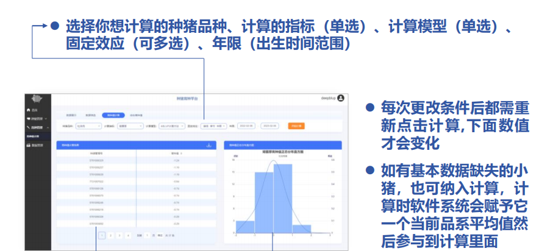Download breeding value results via download icon

(x=209, y=145)
